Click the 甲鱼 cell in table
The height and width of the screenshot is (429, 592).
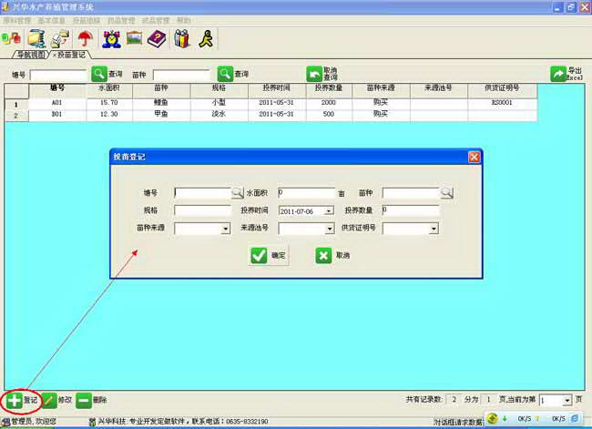161,114
